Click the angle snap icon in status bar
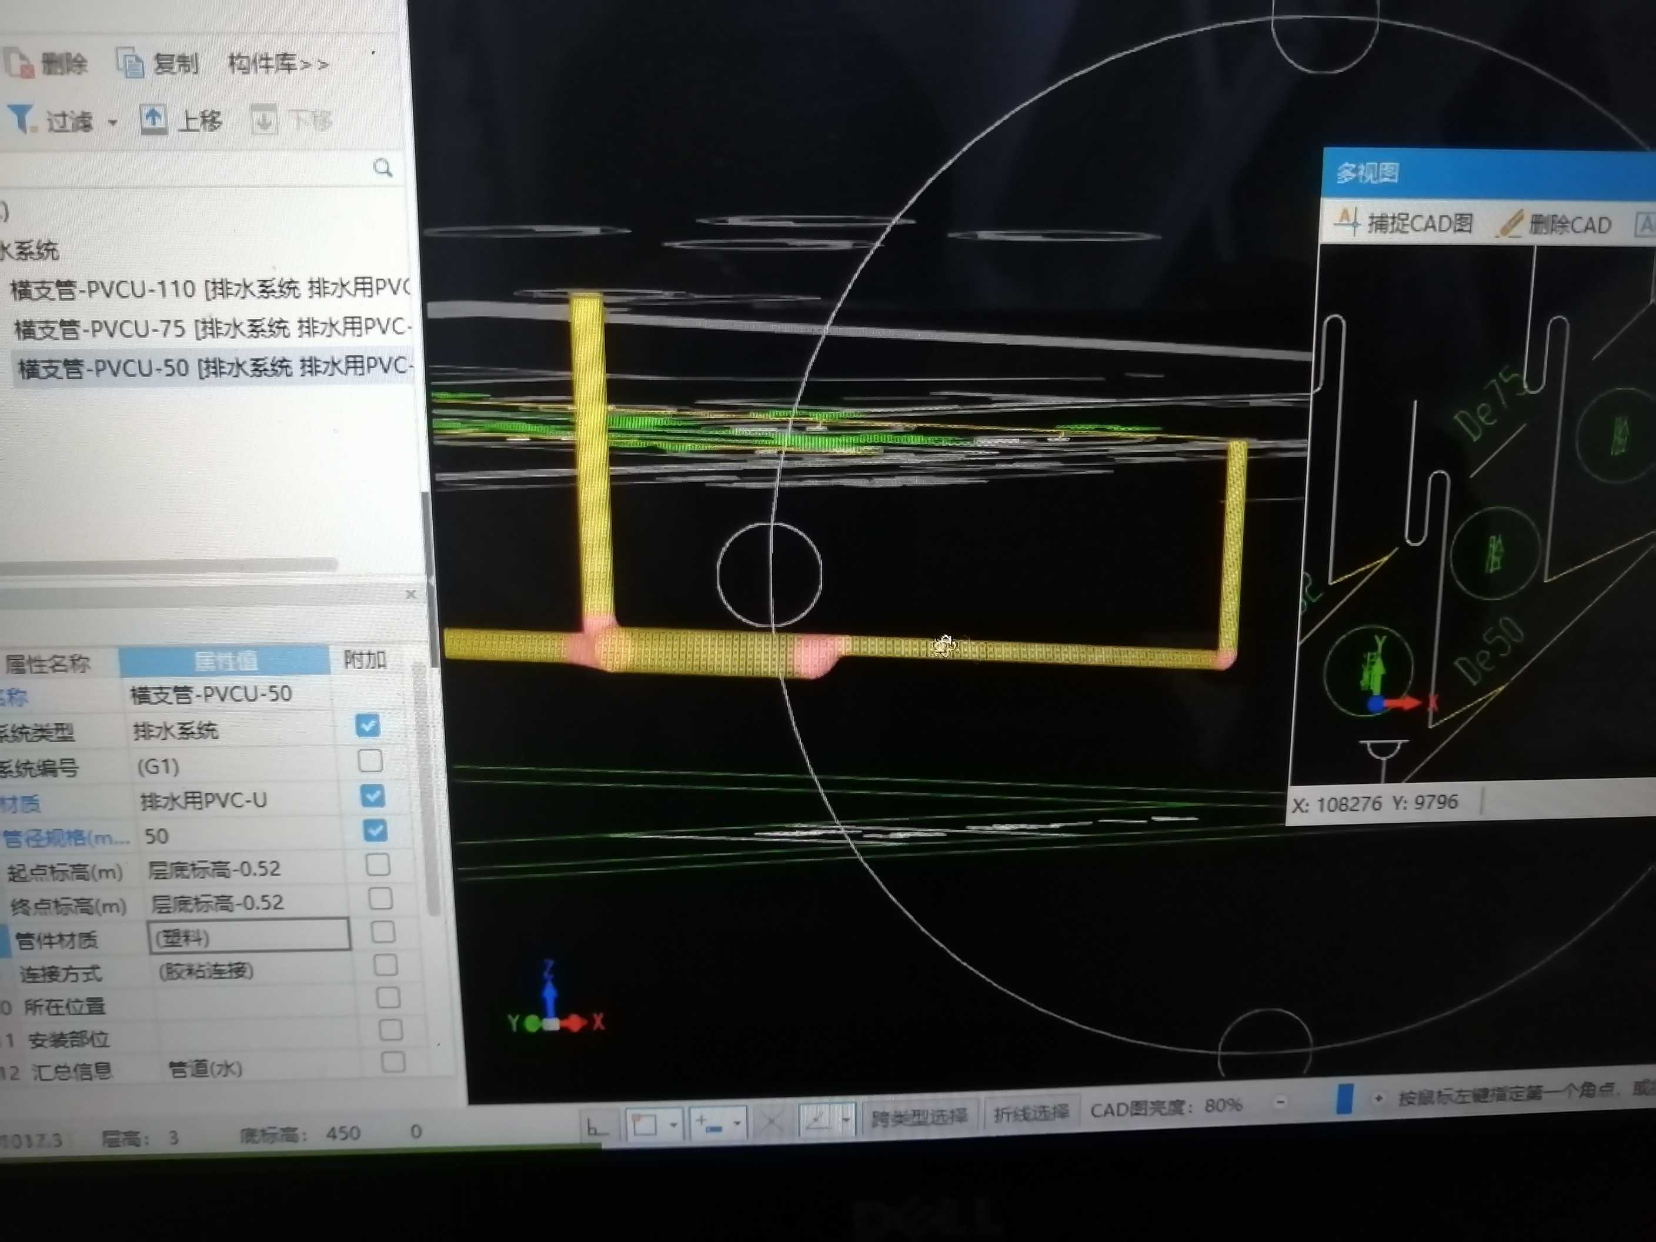1656x1242 pixels. coord(818,1121)
